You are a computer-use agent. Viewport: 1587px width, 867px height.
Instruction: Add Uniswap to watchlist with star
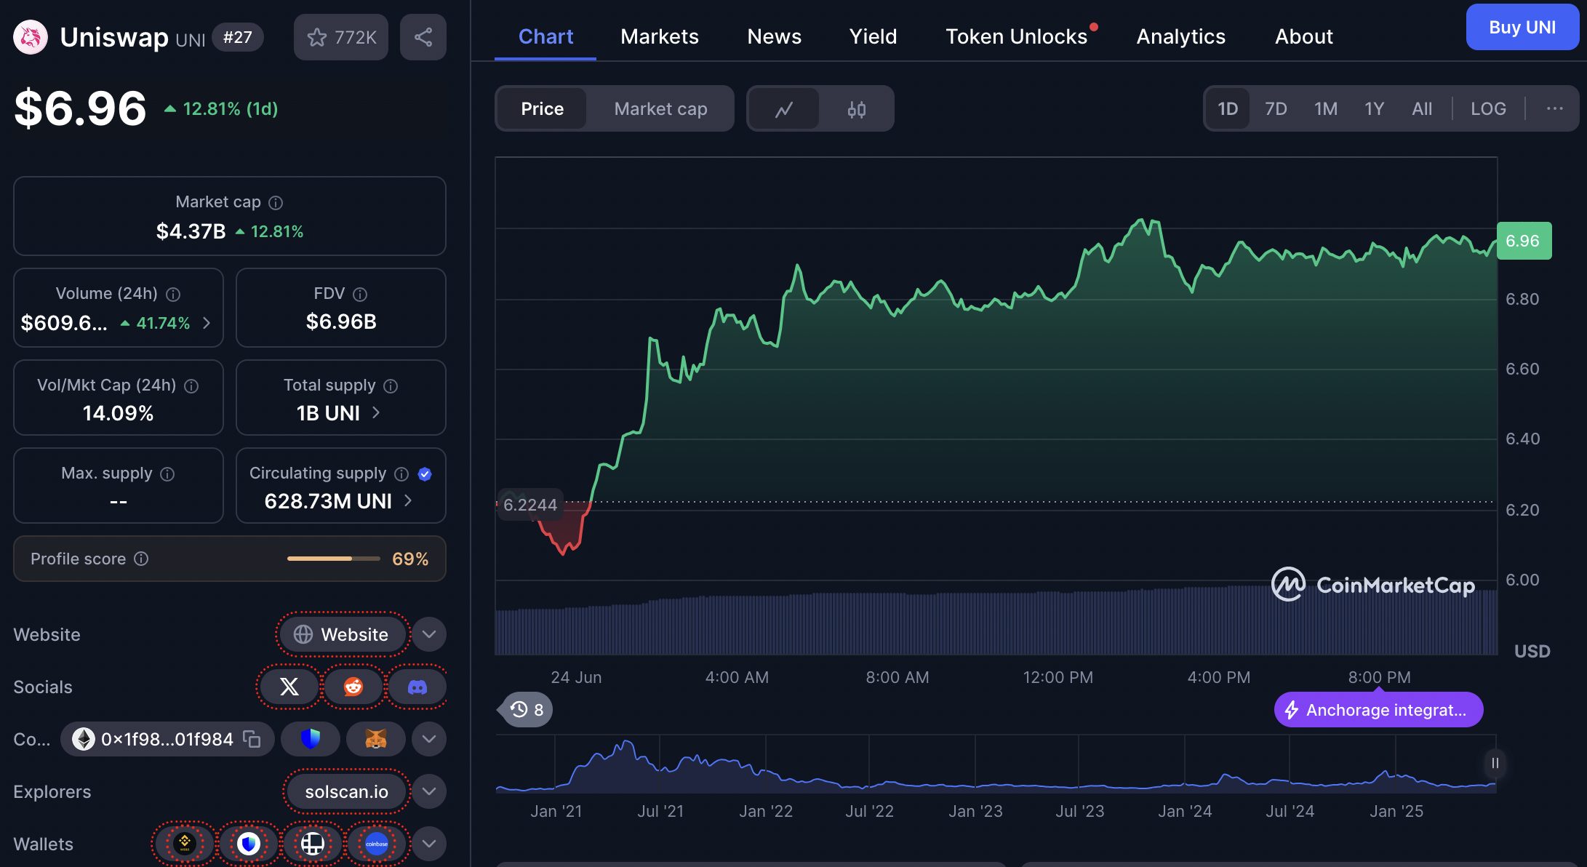(x=341, y=37)
